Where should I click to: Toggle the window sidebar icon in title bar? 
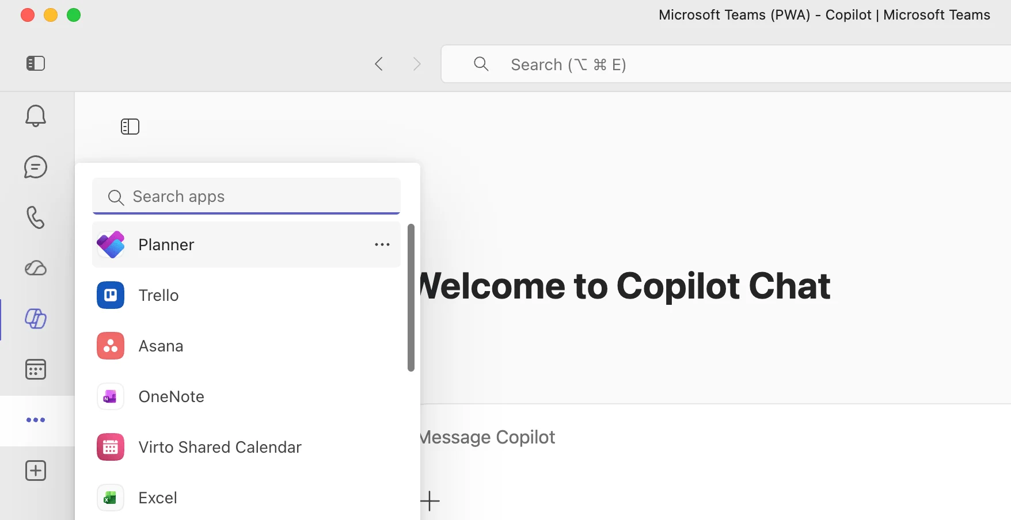(x=36, y=63)
